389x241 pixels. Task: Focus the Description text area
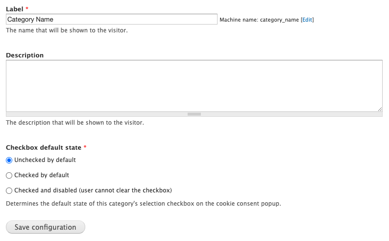pyautogui.click(x=194, y=86)
